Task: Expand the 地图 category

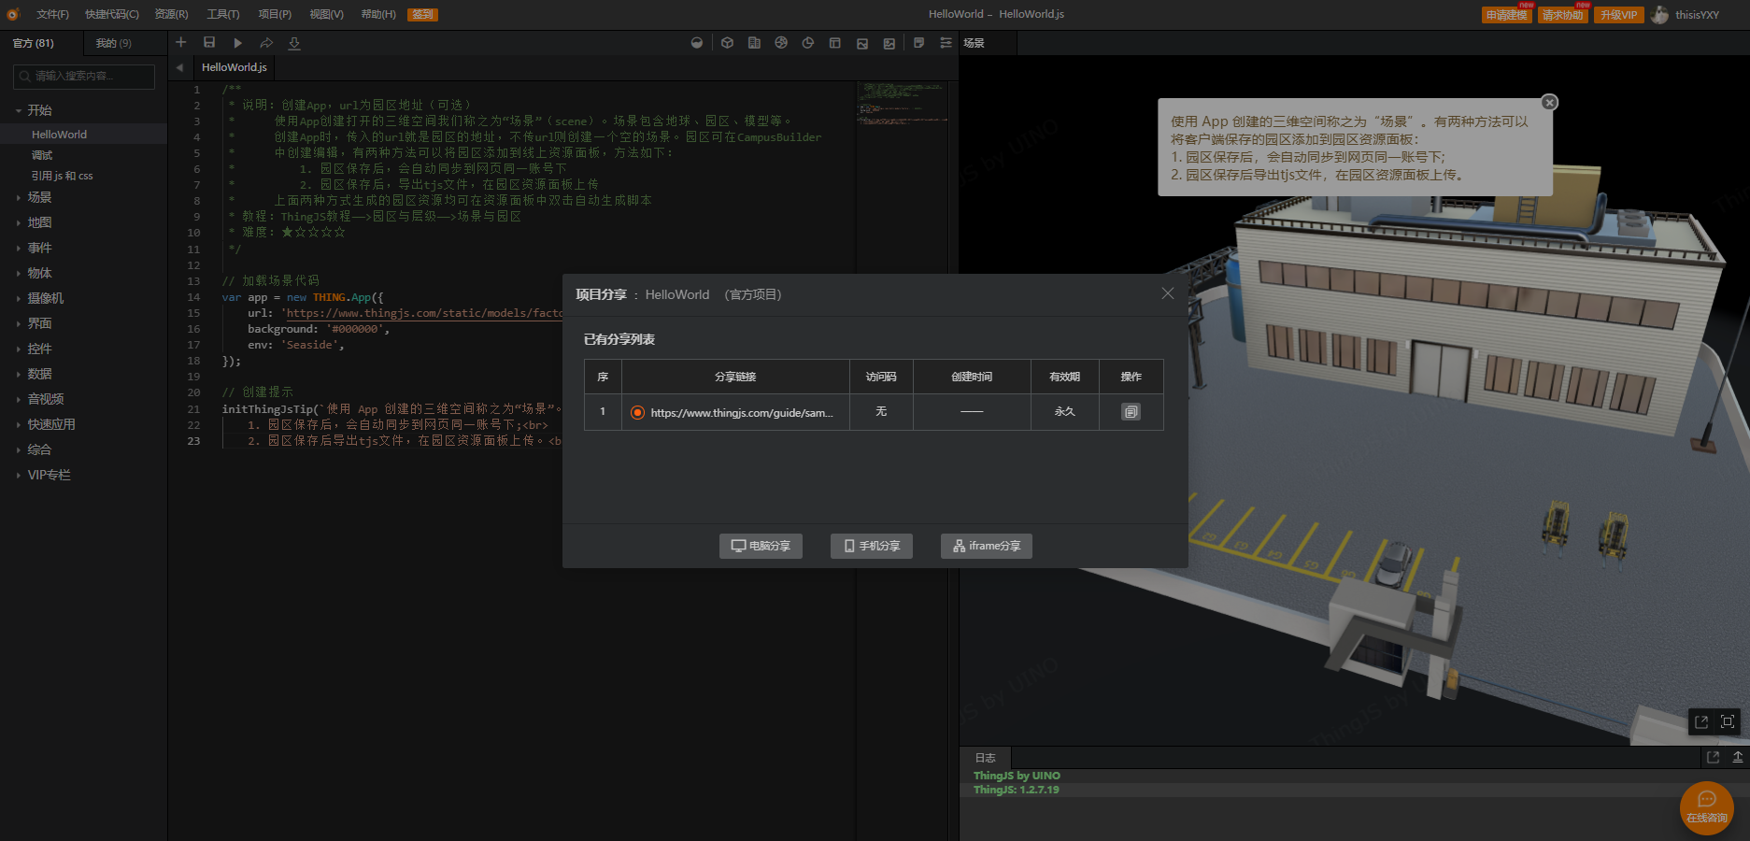Action: [x=18, y=222]
